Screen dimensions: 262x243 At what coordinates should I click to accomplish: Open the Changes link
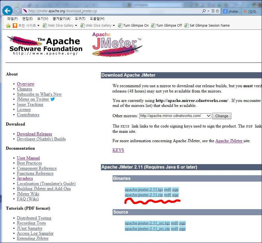click(x=24, y=89)
